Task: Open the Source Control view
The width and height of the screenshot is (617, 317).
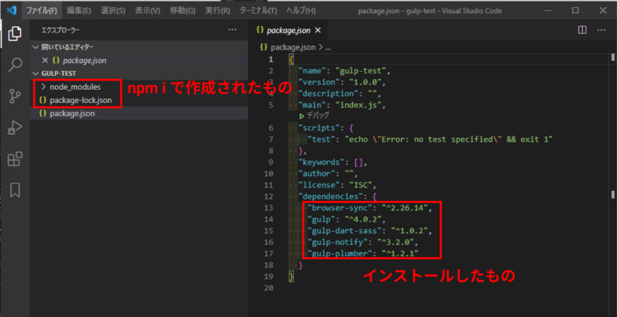Action: [14, 96]
